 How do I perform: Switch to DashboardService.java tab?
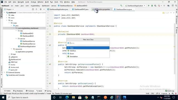(x=124, y=9)
